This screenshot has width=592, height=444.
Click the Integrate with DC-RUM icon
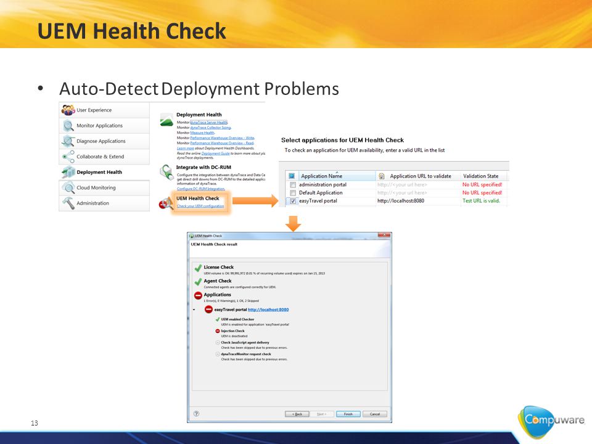click(x=166, y=172)
